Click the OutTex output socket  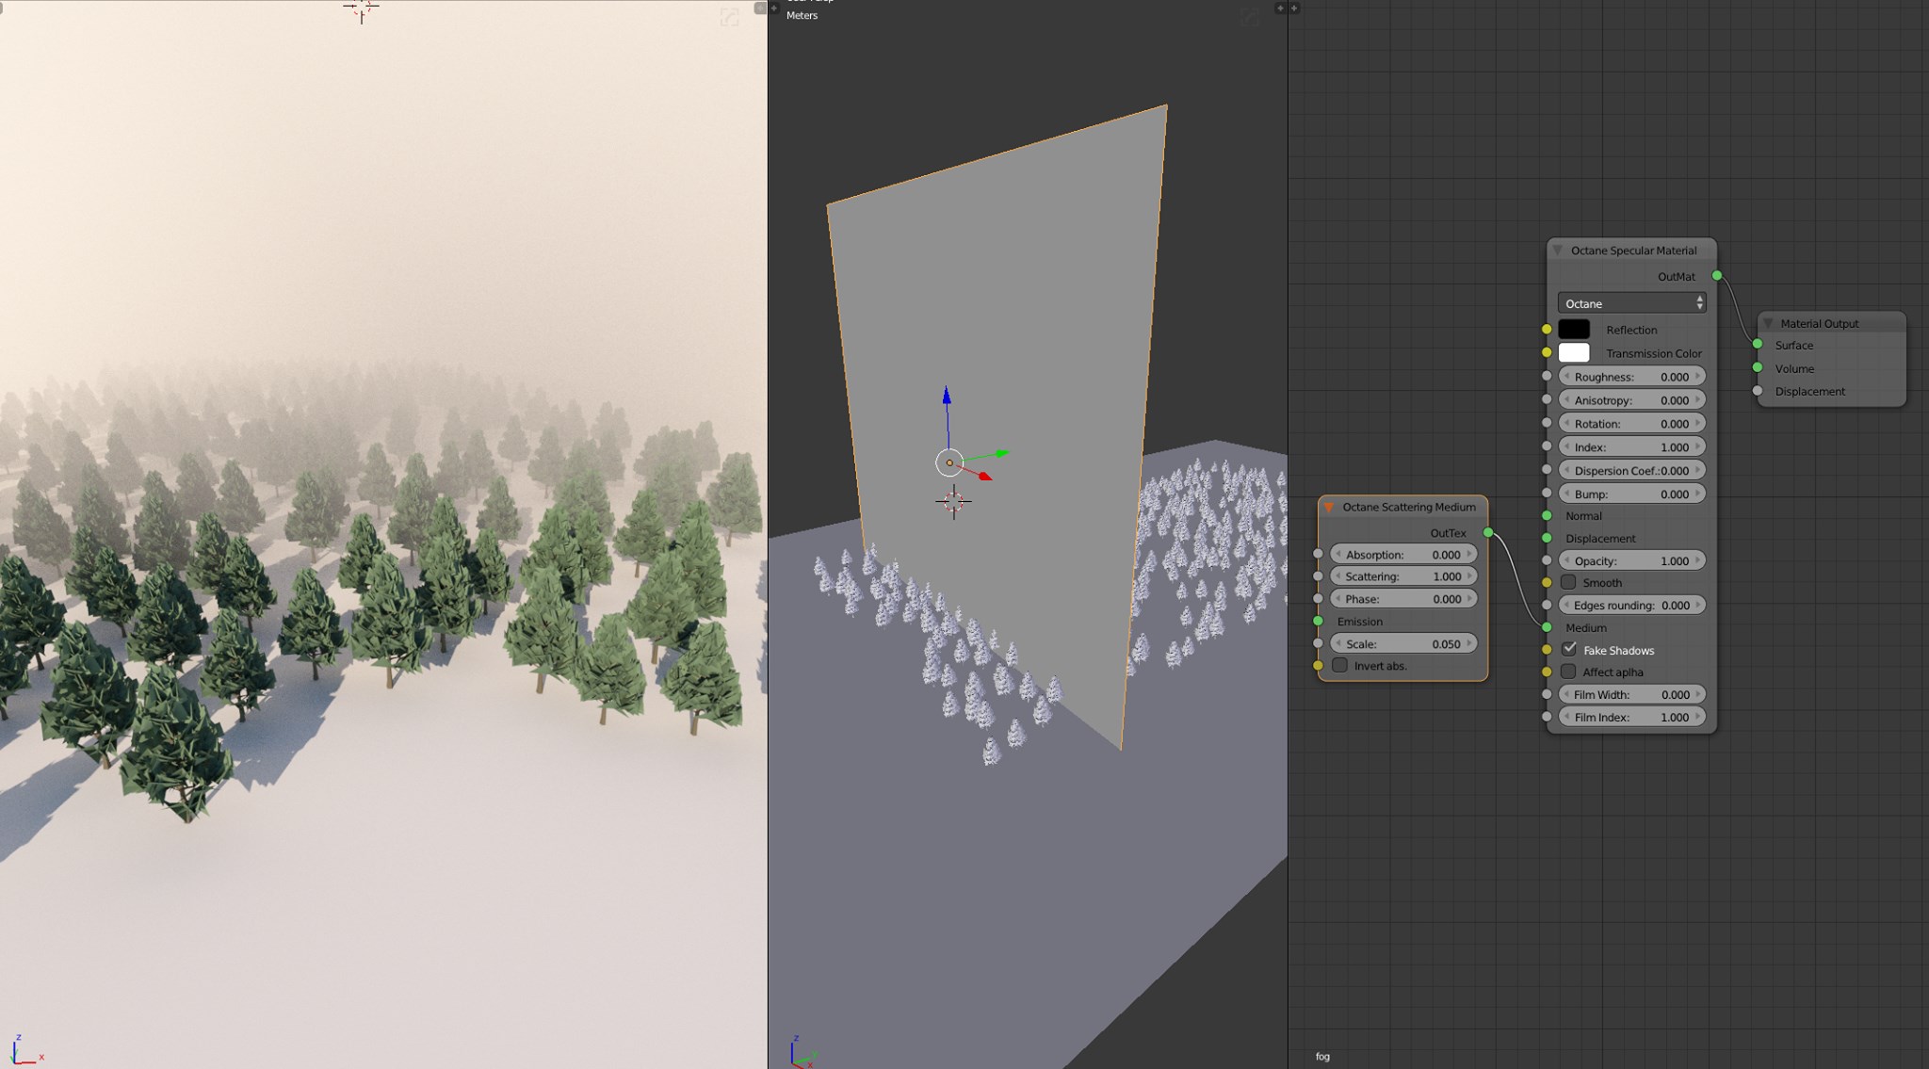pos(1488,533)
